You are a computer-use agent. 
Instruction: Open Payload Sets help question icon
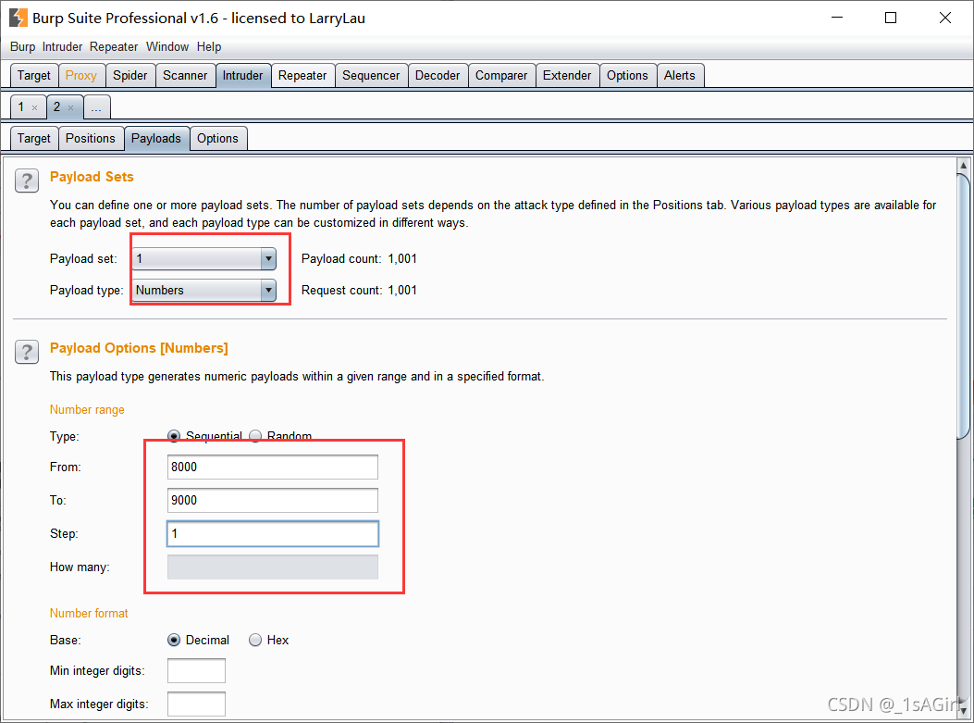coord(27,181)
